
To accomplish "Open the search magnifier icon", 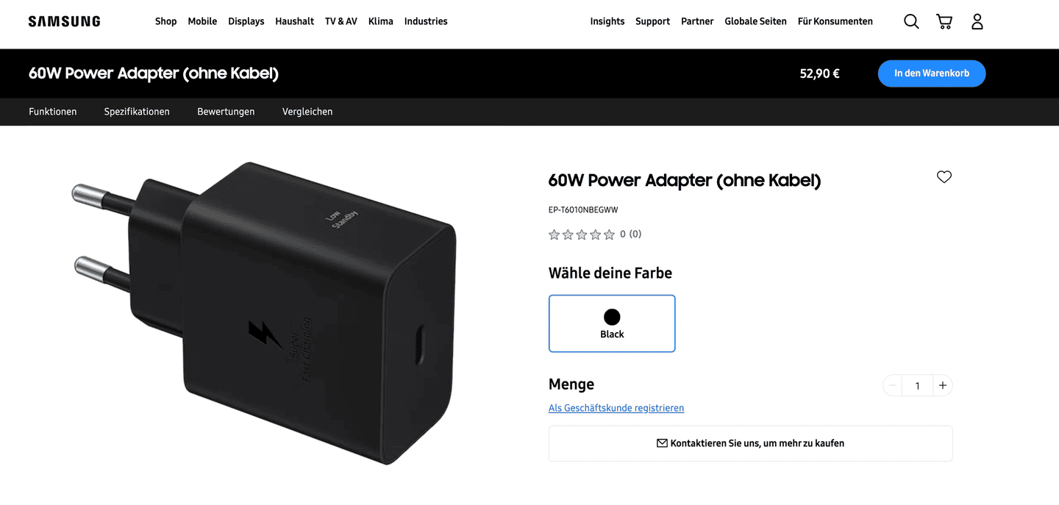I will click(911, 21).
